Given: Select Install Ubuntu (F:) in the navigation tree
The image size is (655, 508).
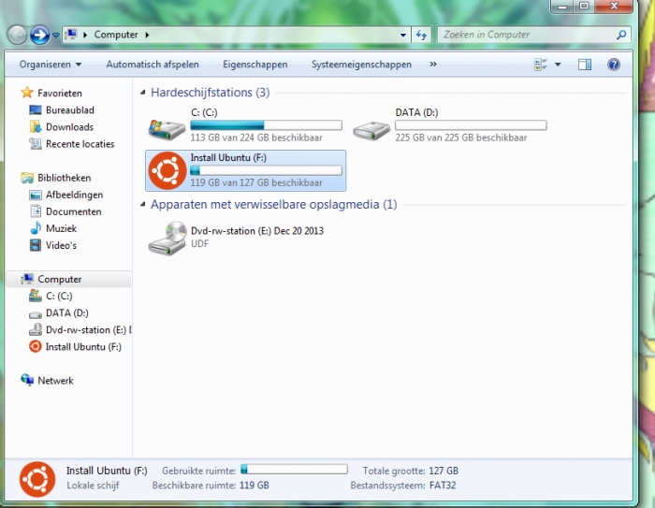Looking at the screenshot, I should pos(83,347).
